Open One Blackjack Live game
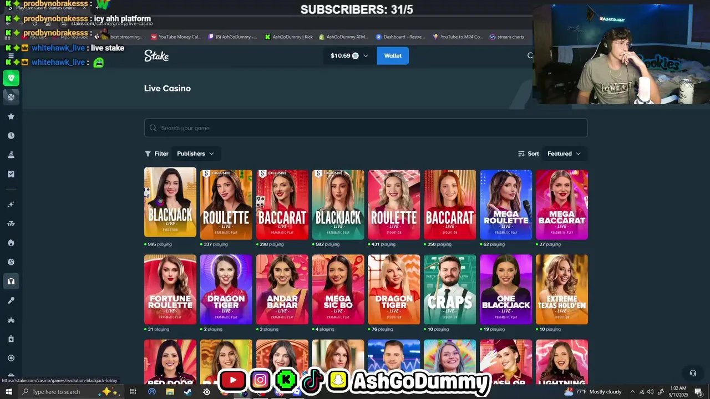The height and width of the screenshot is (399, 710). point(506,289)
